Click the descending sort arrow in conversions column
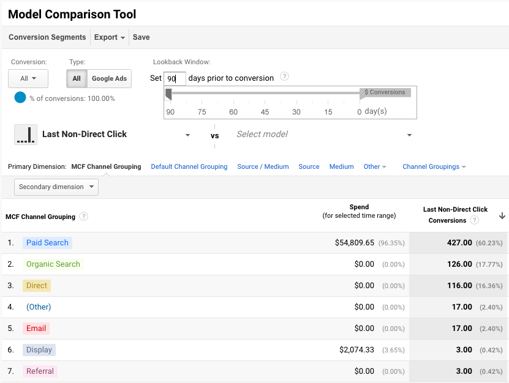 click(x=502, y=216)
